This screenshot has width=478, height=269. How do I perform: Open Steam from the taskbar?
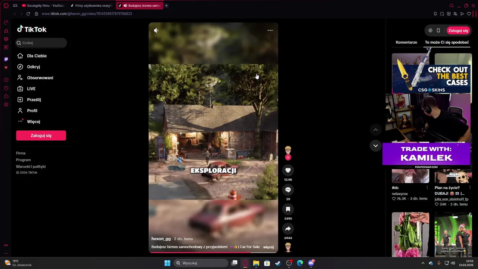(277, 263)
